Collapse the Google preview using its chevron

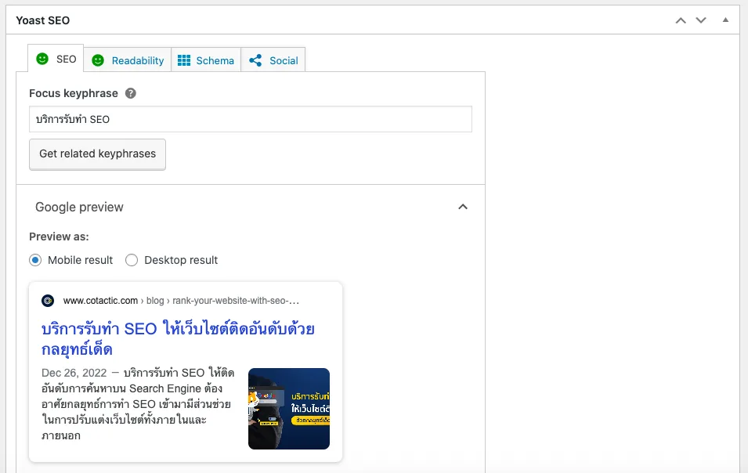(463, 206)
